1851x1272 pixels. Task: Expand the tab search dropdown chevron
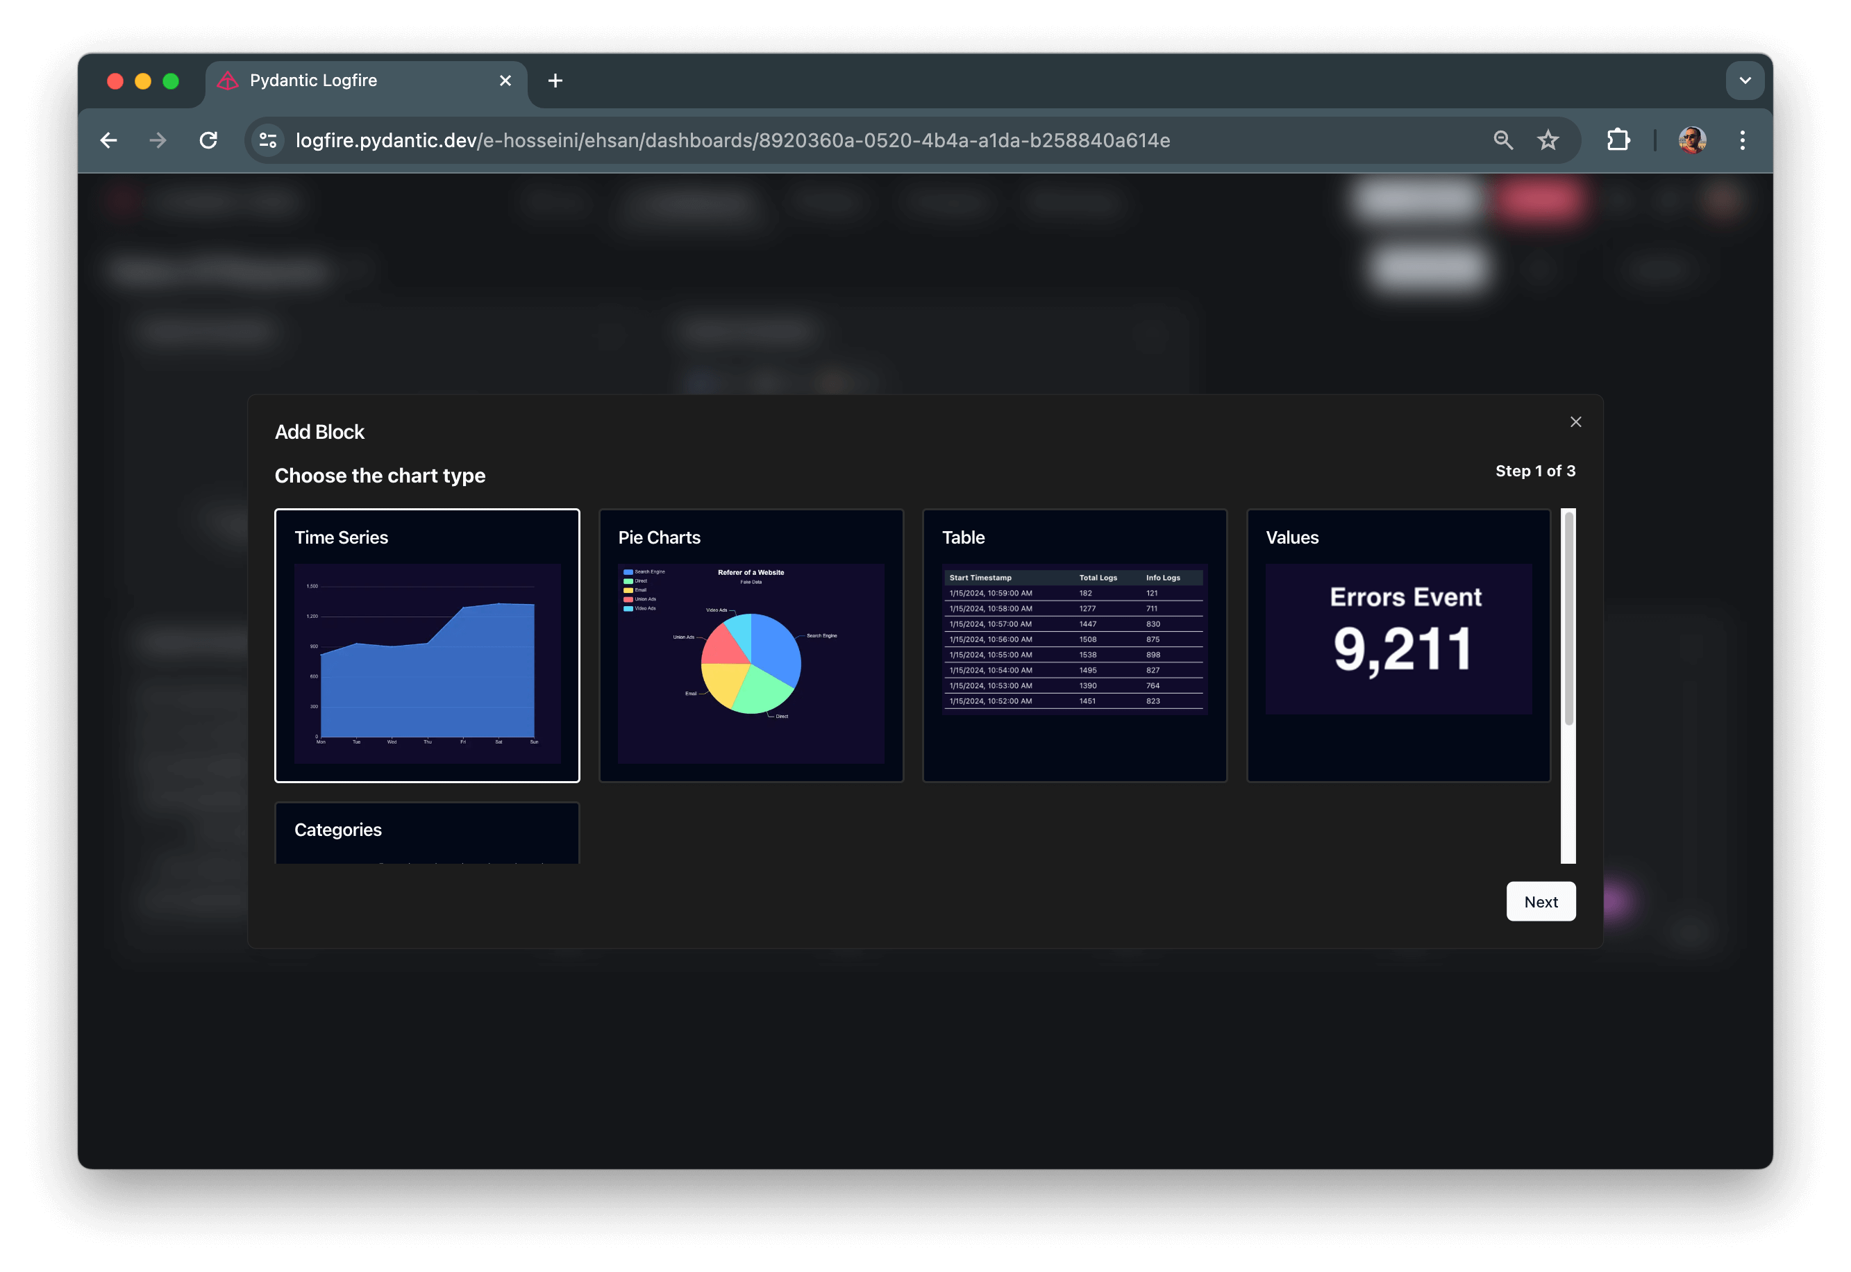click(1744, 81)
